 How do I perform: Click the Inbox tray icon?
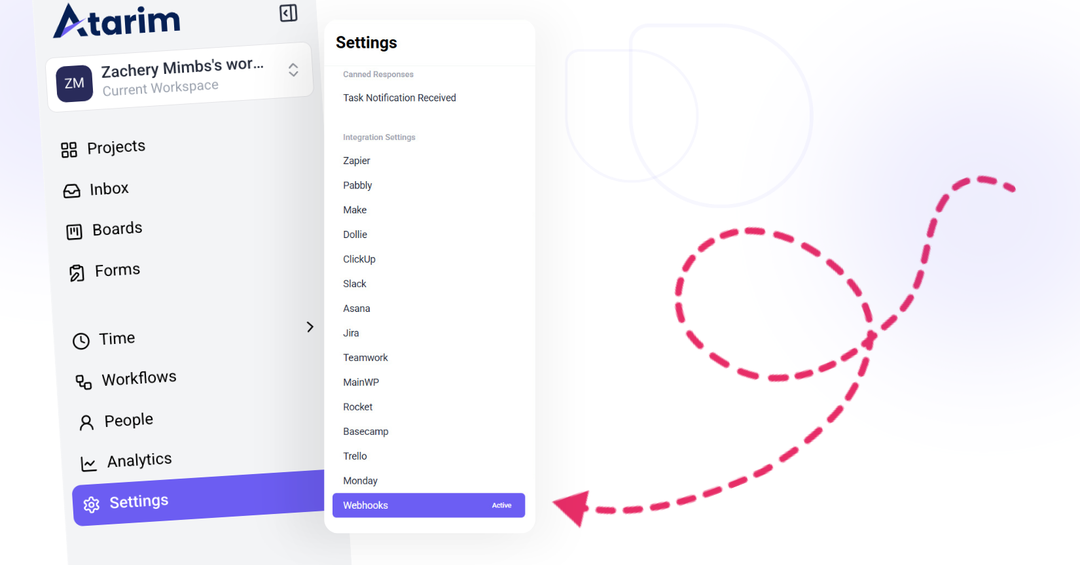pos(72,190)
